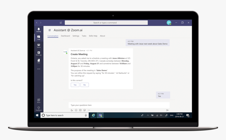Switch to the Settings tab
This screenshot has width=226, height=140.
click(76, 36)
